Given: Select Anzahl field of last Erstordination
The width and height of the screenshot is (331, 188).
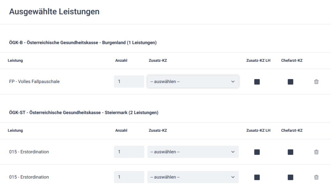Looking at the screenshot, I should 129,177.
